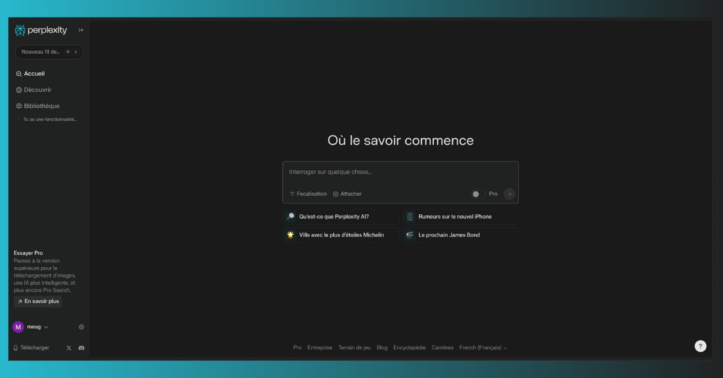Open settings via the gear icon
The width and height of the screenshot is (723, 378).
point(81,327)
